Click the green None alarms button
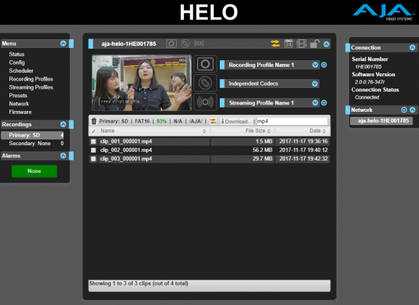 [x=34, y=171]
